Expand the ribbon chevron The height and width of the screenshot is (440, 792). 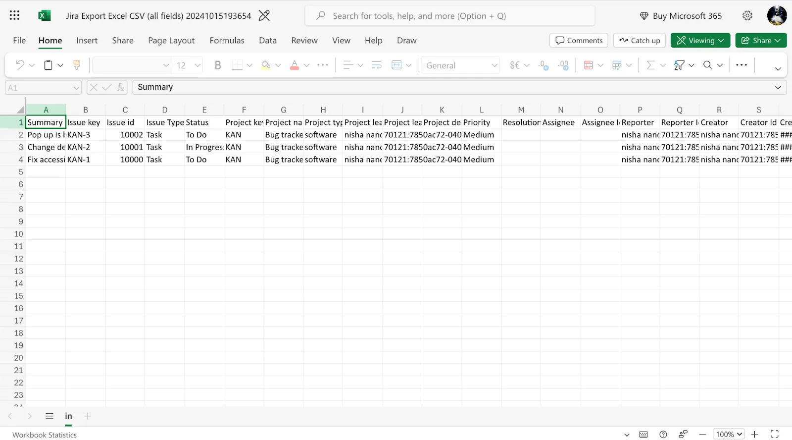point(778,69)
